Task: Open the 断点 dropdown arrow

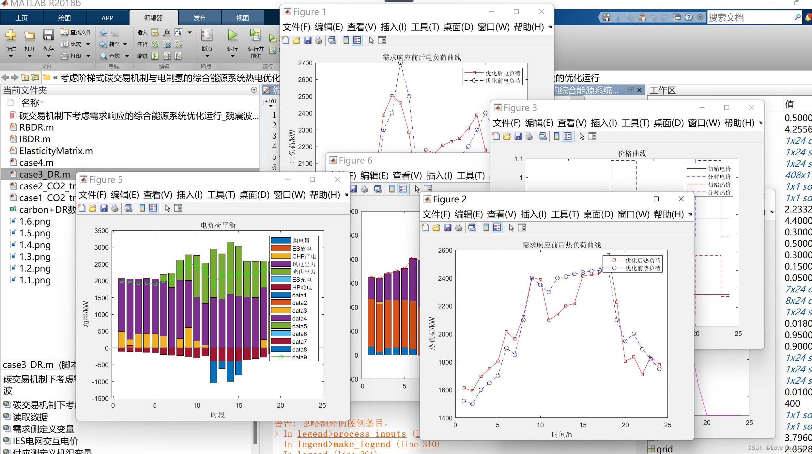Action: [x=207, y=56]
